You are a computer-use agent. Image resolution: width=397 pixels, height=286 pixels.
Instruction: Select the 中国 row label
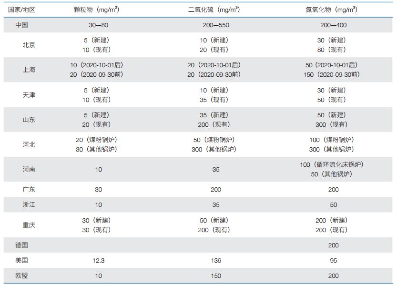(x=22, y=25)
